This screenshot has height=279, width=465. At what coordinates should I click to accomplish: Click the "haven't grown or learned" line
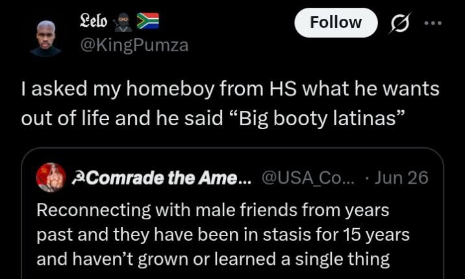click(213, 259)
